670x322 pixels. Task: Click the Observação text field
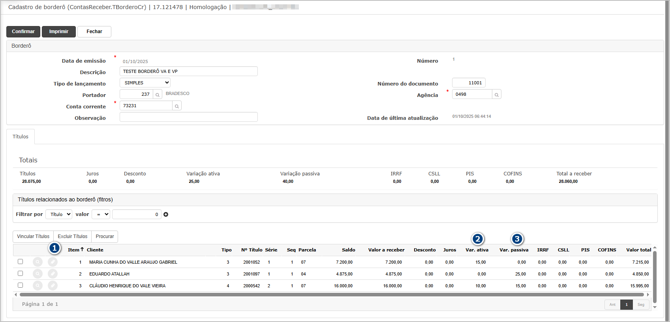coord(189,117)
